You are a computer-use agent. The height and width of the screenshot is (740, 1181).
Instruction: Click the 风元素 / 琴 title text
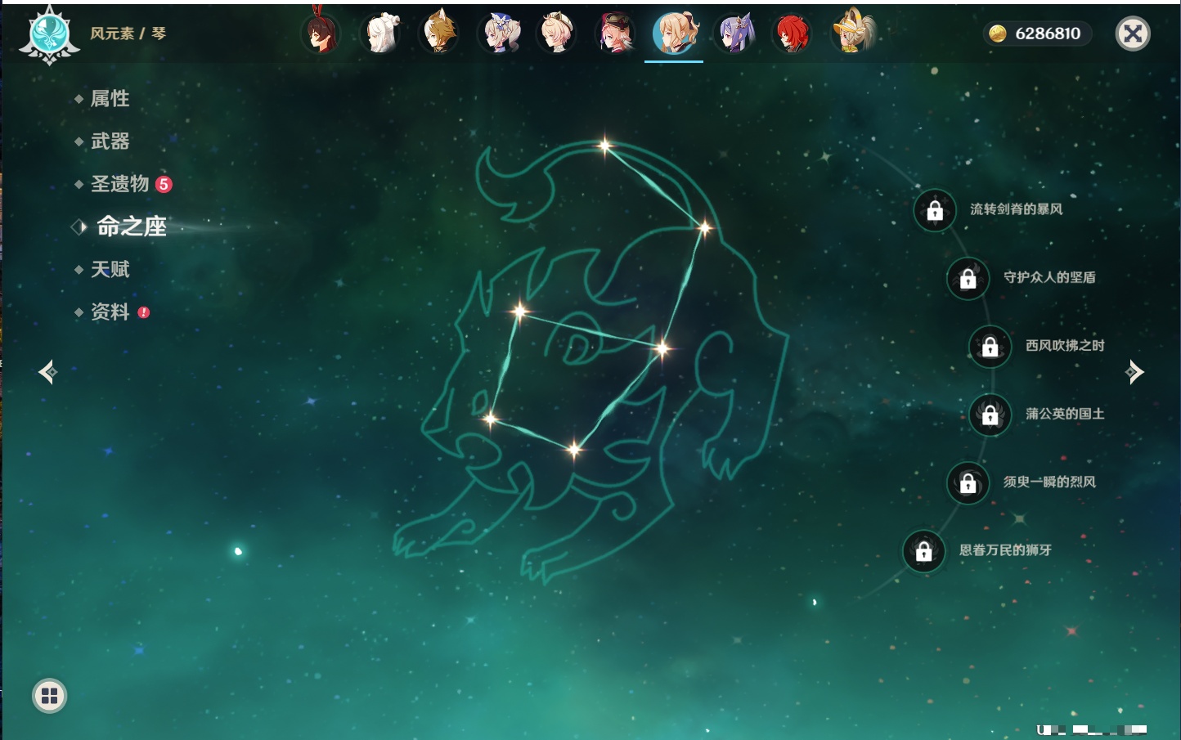[128, 34]
